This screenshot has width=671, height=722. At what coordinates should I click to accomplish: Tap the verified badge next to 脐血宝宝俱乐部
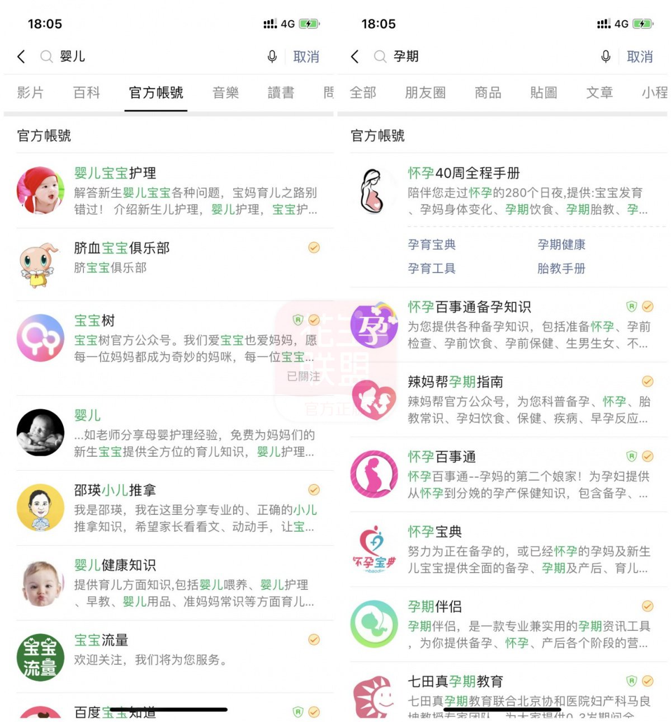(314, 247)
